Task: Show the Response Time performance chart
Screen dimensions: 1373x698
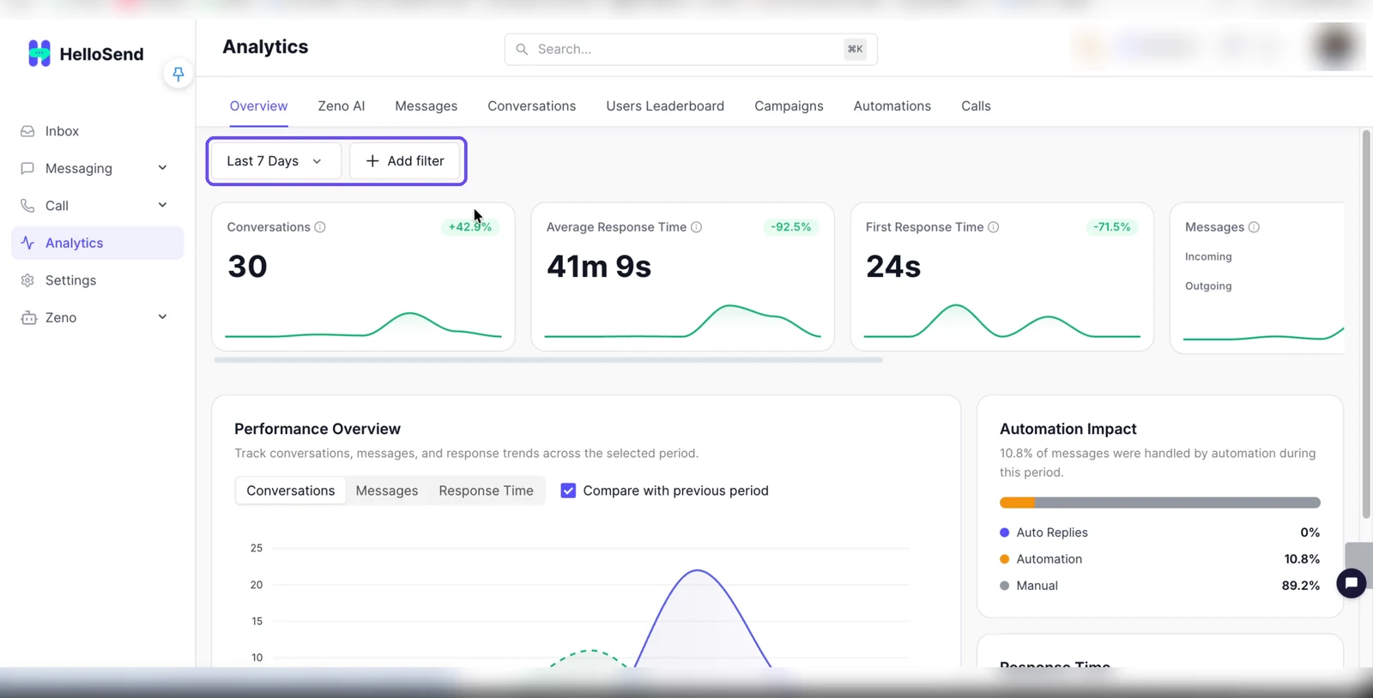Action: click(x=486, y=490)
